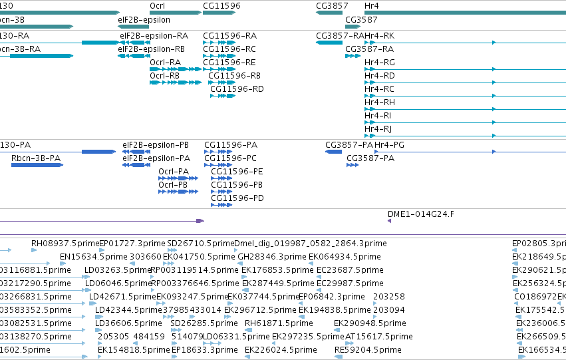Select the CG3587 gene label
Image resolution: width=566 pixels, height=360 pixels.
pos(361,20)
